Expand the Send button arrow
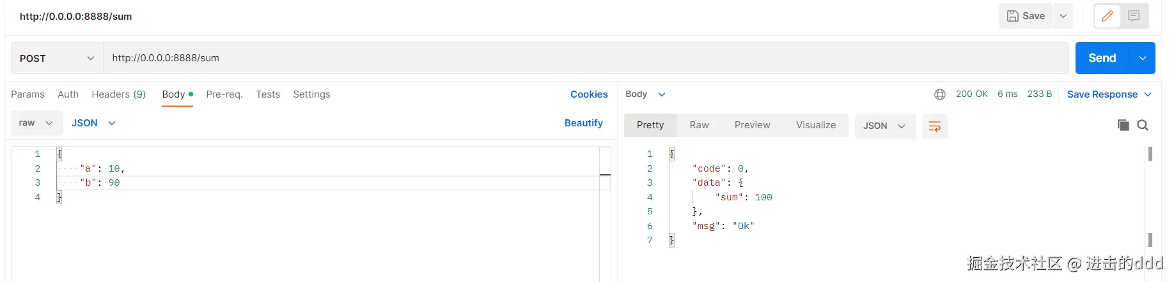Image resolution: width=1174 pixels, height=282 pixels. tap(1143, 58)
